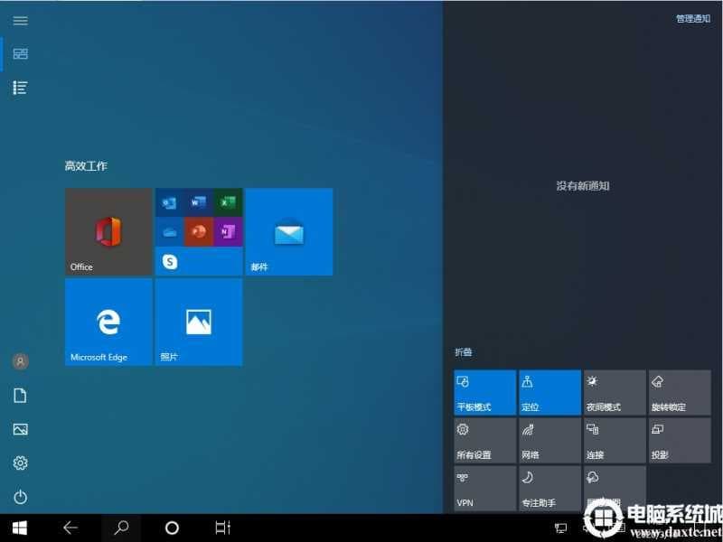This screenshot has width=723, height=542.
Task: Click the screen snip quick action tile
Action: (x=615, y=488)
